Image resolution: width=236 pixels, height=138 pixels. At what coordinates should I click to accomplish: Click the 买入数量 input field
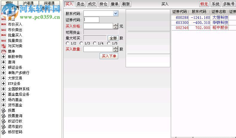pyautogui.click(x=98, y=49)
